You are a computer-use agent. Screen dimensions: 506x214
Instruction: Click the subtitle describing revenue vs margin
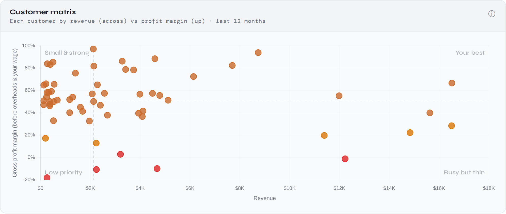pos(137,21)
